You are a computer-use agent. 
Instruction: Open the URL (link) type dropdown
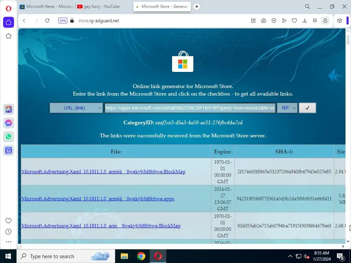tap(76, 108)
